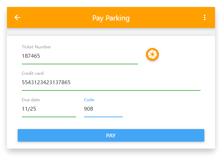Click the Ticket Number label

click(x=36, y=47)
